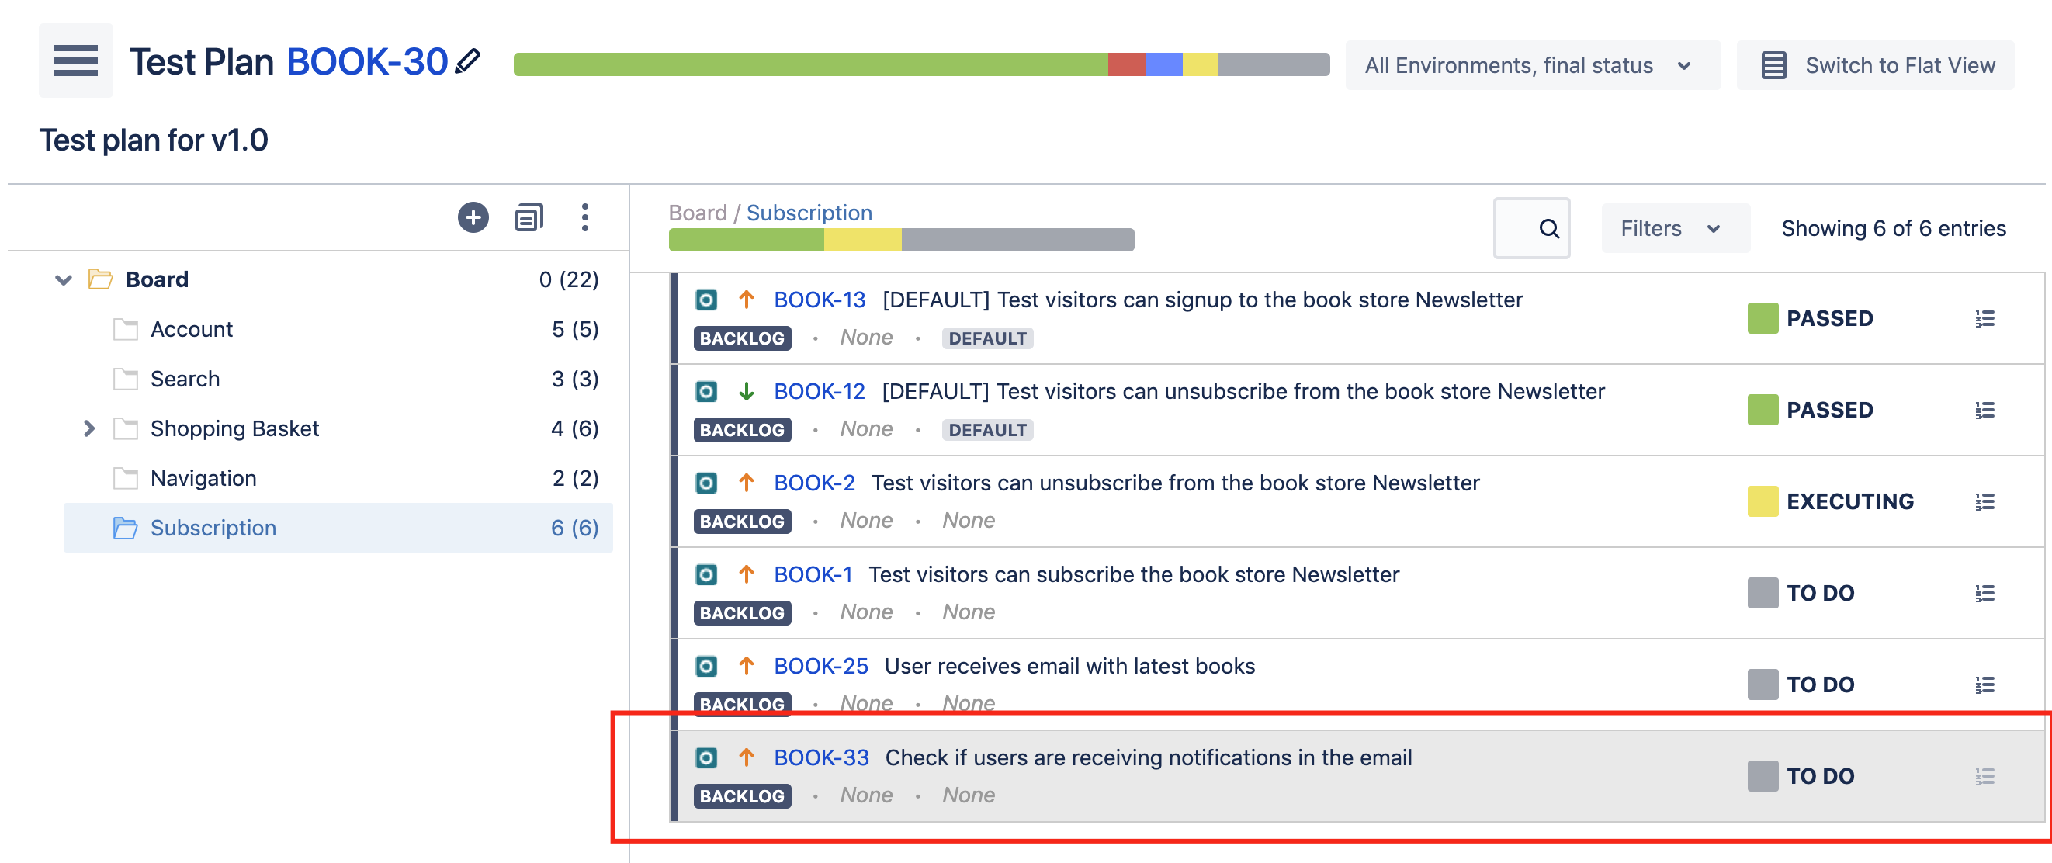Viewport: 2052px width, 863px height.
Task: Click the yellow segment of Subscription progress bar
Action: [862, 240]
